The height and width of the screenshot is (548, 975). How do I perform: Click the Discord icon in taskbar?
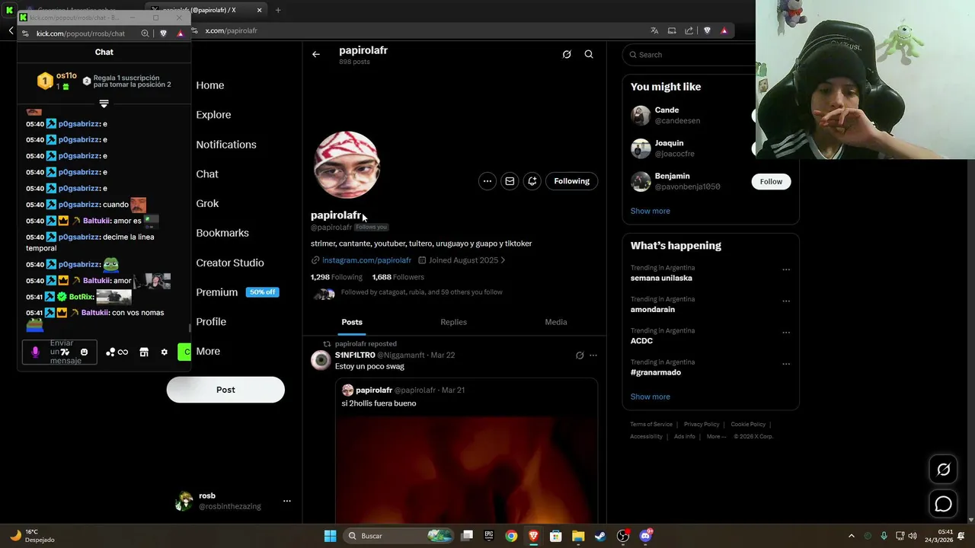pos(646,536)
